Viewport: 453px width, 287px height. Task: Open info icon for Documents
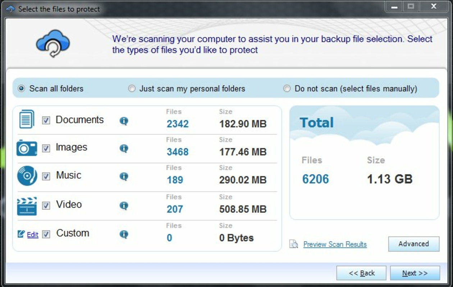point(124,121)
